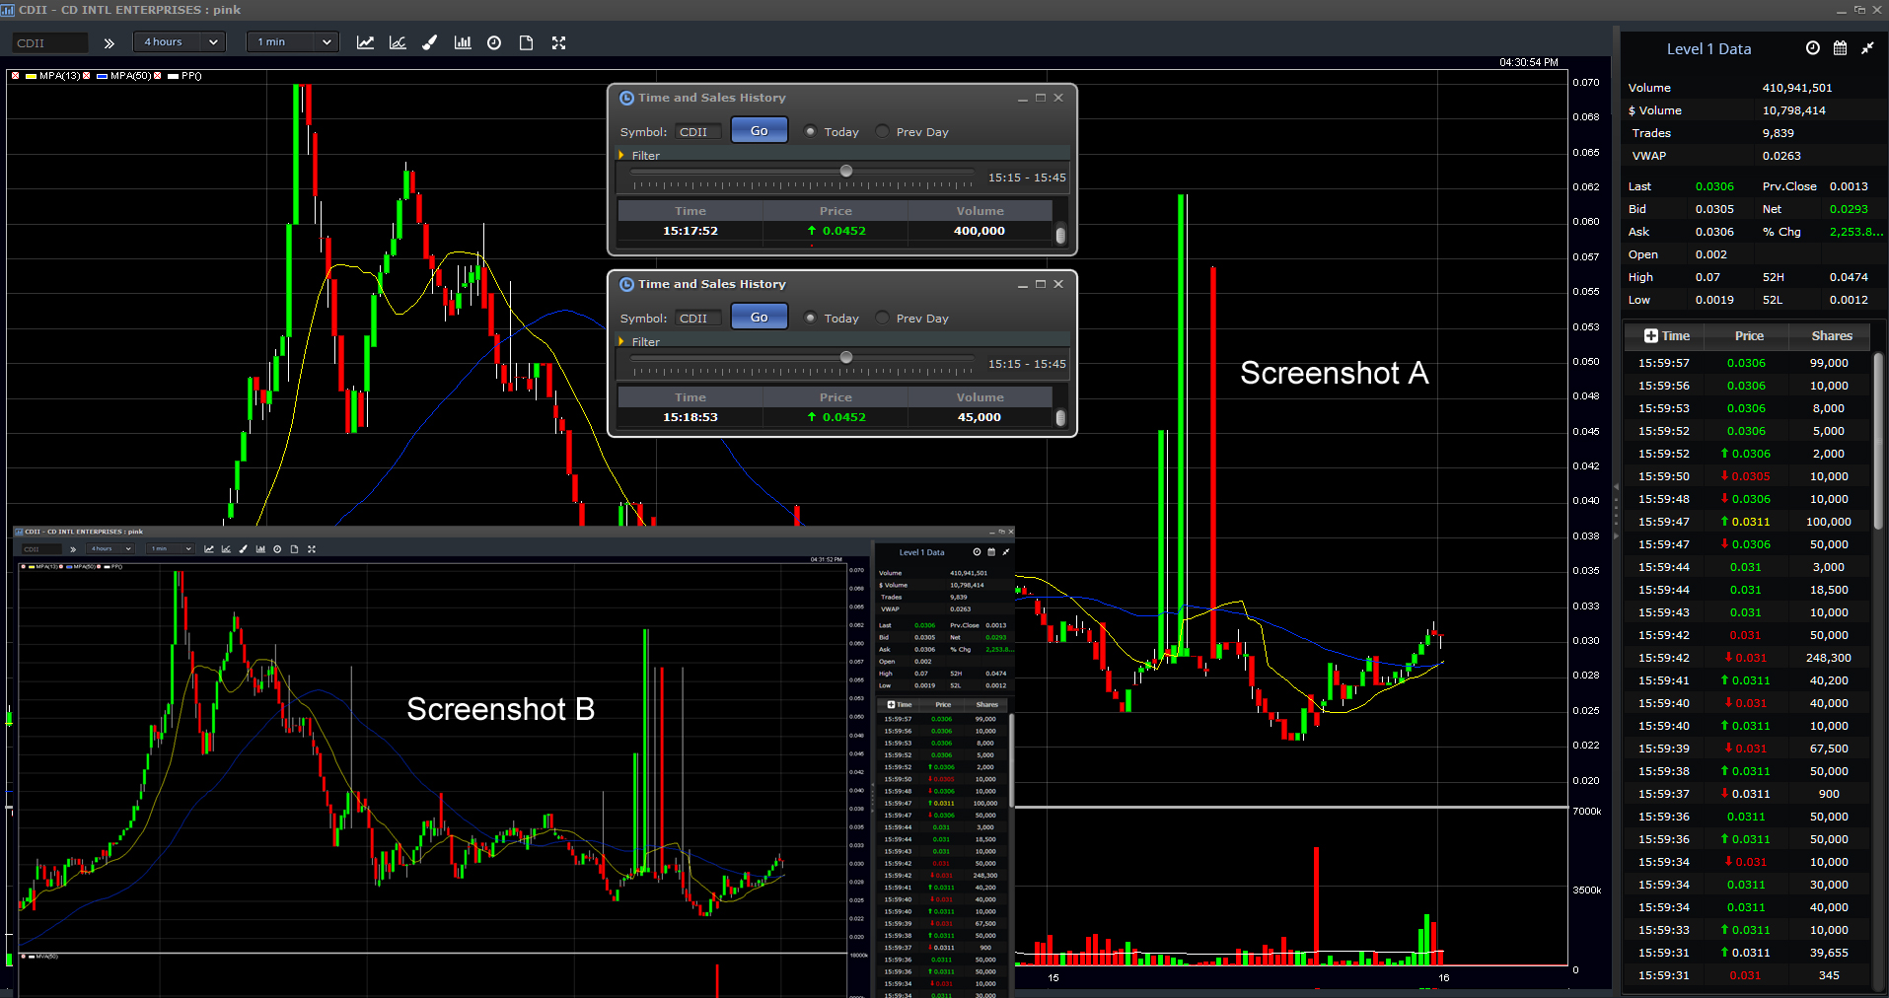Click Time header in lower Time and Sales
The image size is (1889, 998).
tap(690, 397)
